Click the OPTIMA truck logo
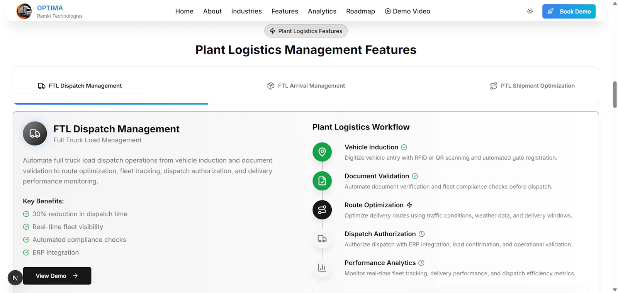Image resolution: width=618 pixels, height=293 pixels. click(24, 11)
